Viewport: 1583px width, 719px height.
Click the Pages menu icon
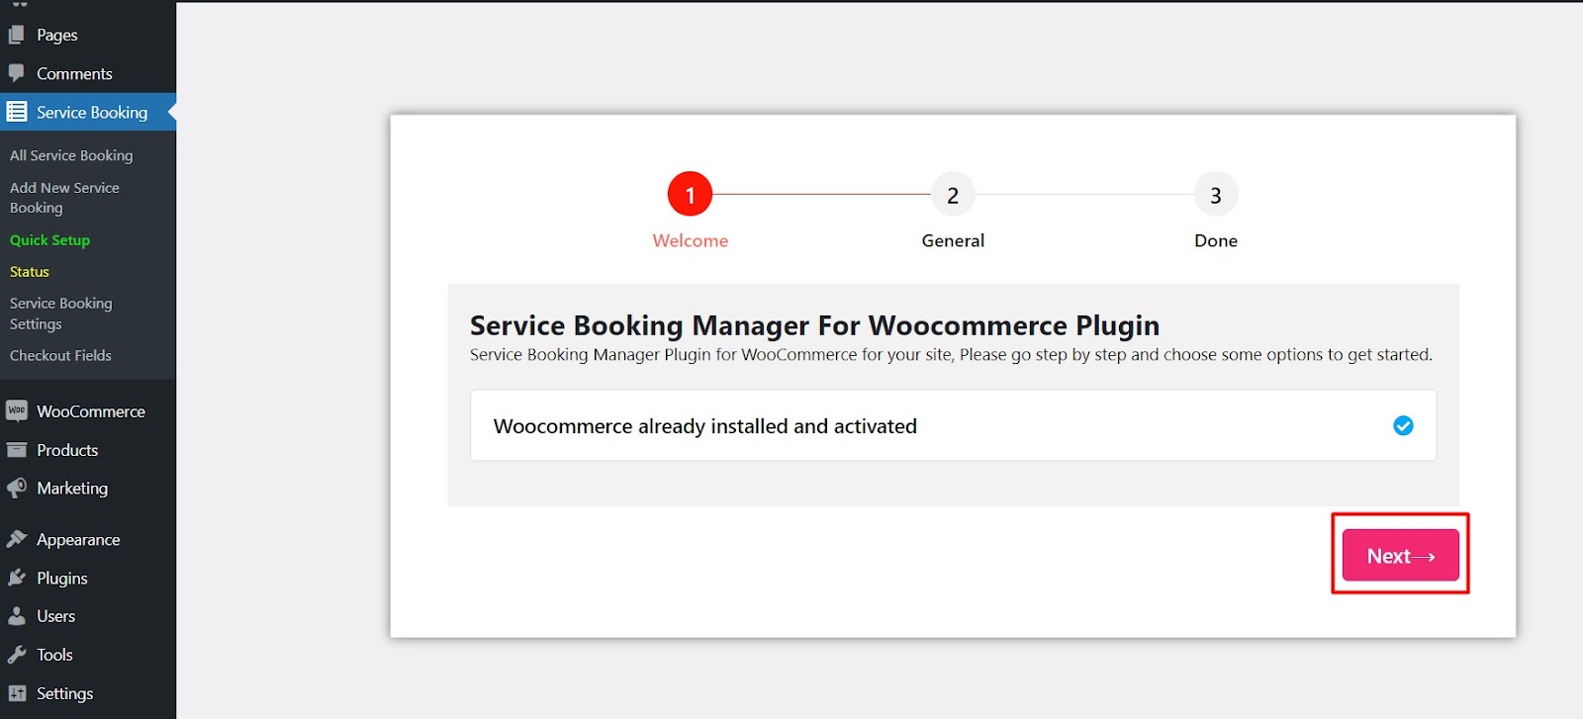pyautogui.click(x=16, y=35)
